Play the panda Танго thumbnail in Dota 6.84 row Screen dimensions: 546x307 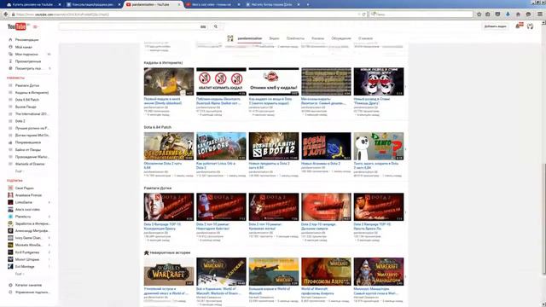379,146
